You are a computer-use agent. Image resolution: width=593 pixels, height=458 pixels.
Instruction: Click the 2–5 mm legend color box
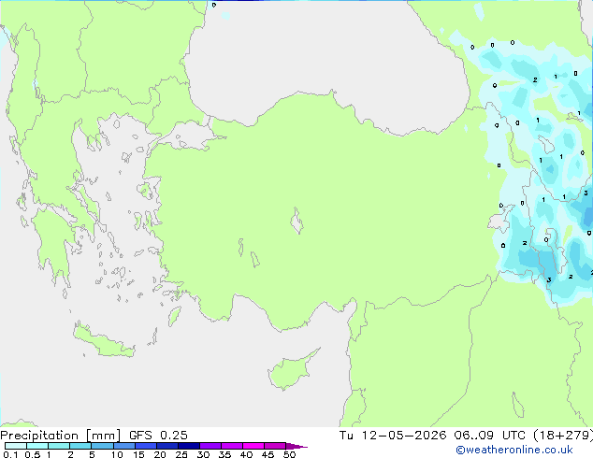(x=80, y=446)
